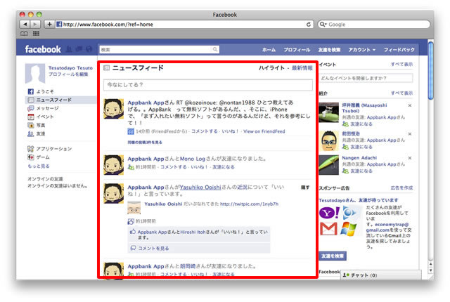Add bookmark with the plus button
This screenshot has height=302, width=450.
49,25
